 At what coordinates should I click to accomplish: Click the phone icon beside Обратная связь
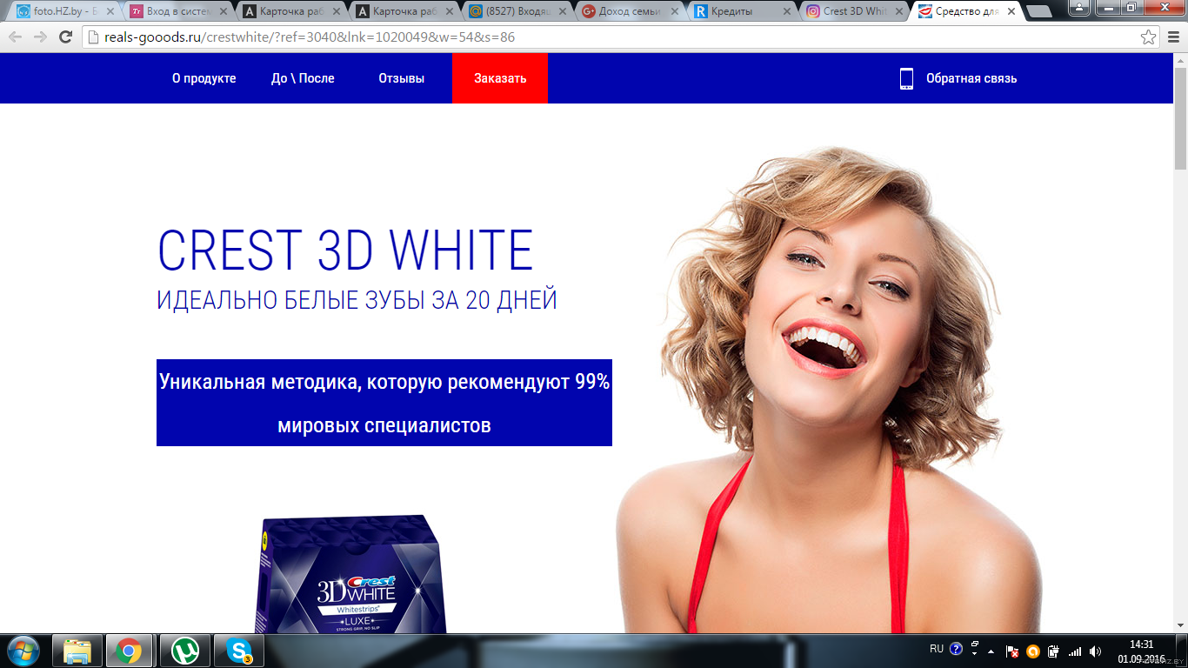(x=906, y=78)
